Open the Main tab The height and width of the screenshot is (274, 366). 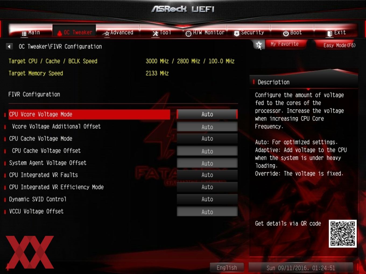point(31,33)
